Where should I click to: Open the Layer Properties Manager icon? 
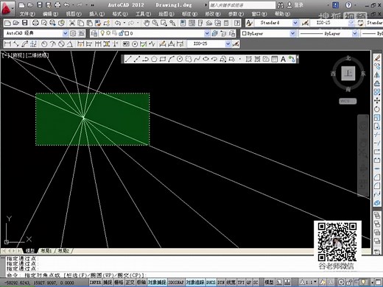[x=94, y=33]
